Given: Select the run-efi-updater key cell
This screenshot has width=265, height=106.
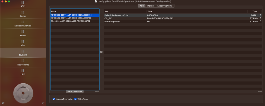Looking at the screenshot, I should [x=125, y=21].
